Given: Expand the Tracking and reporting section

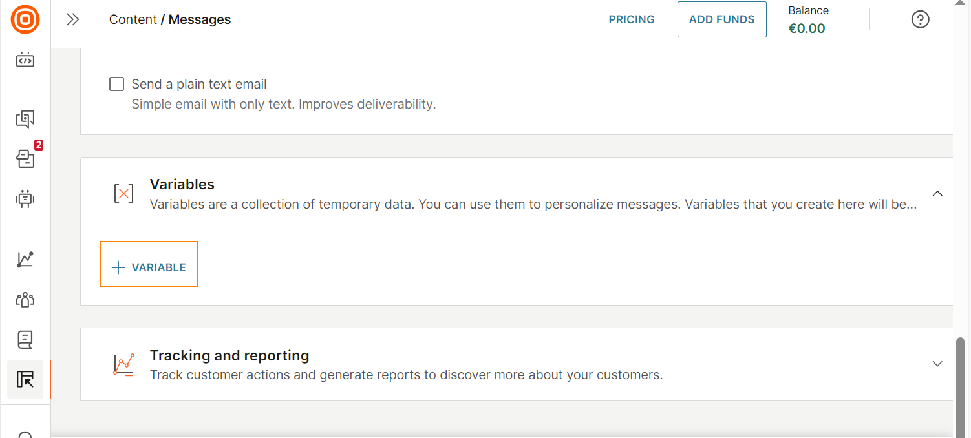Looking at the screenshot, I should pos(937,364).
